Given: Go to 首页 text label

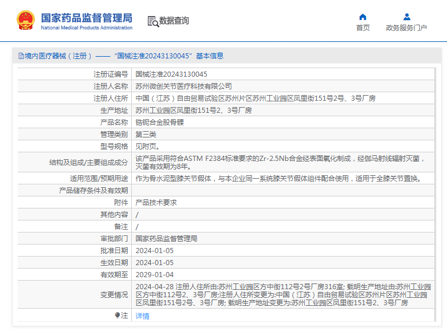Looking at the screenshot, I should point(363,28).
